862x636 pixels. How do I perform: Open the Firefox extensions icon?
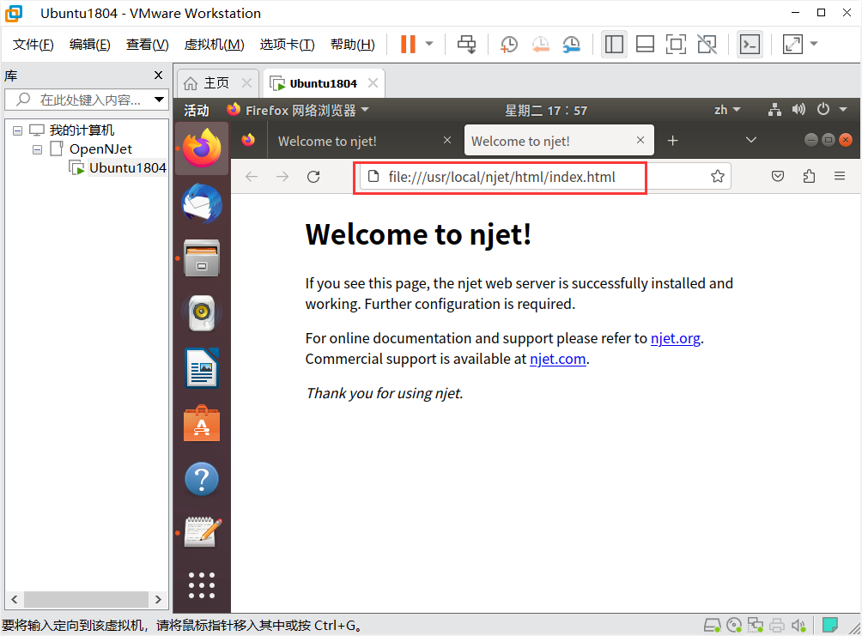coord(809,177)
